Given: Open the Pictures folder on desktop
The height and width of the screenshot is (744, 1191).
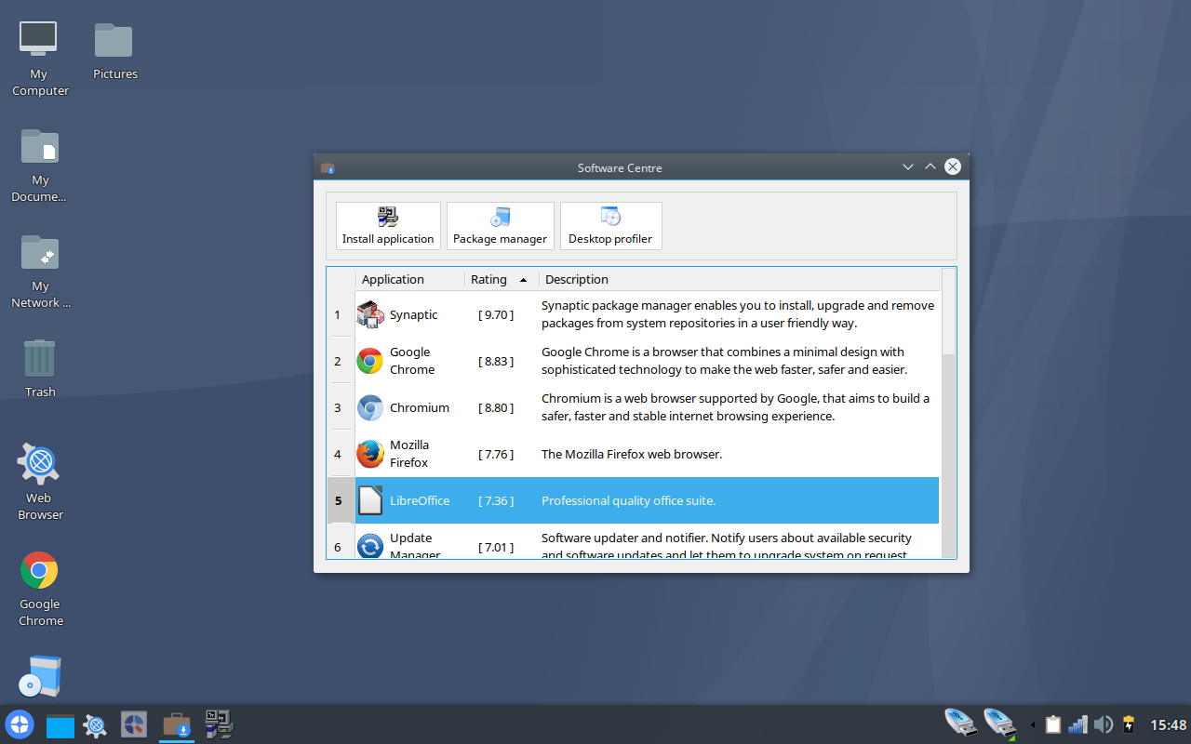Looking at the screenshot, I should tap(114, 49).
